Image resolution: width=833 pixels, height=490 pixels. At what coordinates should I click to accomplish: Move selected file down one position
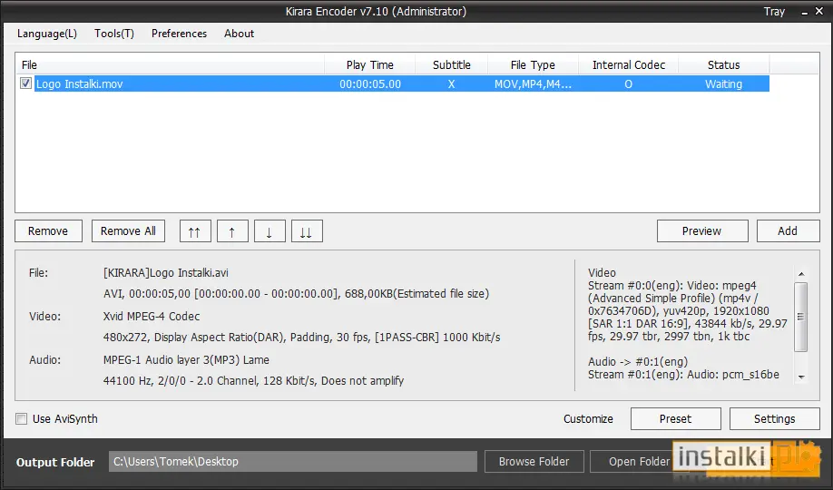pos(269,231)
